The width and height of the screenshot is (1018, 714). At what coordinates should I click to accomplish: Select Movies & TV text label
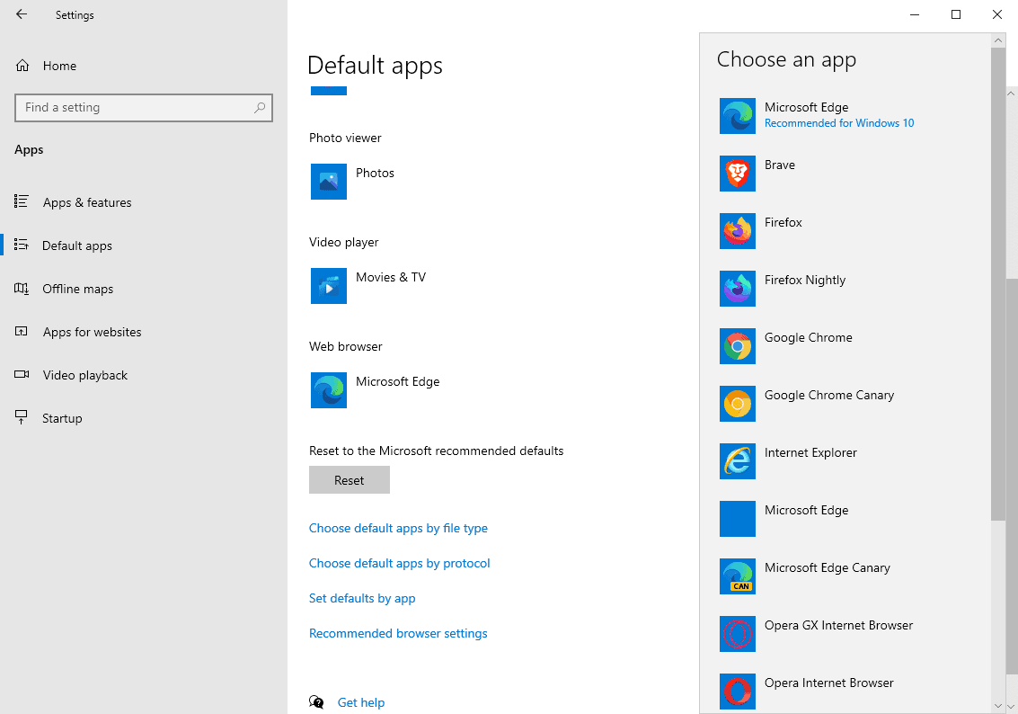click(391, 277)
